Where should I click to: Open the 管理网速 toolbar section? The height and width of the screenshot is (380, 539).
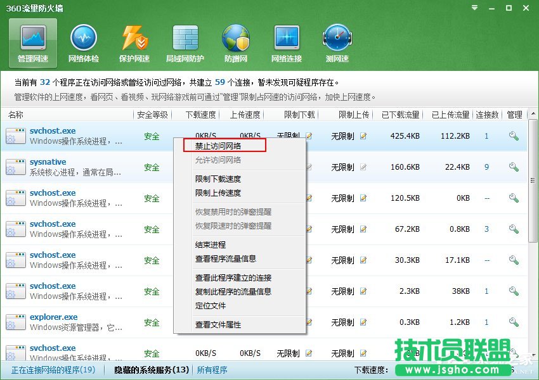click(33, 43)
